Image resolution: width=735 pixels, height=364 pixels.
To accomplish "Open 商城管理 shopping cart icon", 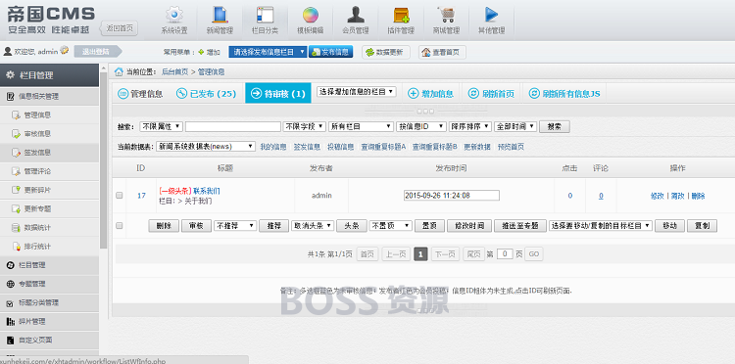I will tap(446, 15).
